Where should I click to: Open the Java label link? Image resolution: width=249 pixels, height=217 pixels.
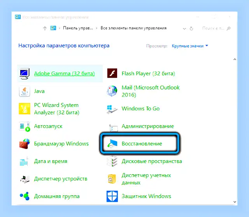(39, 91)
